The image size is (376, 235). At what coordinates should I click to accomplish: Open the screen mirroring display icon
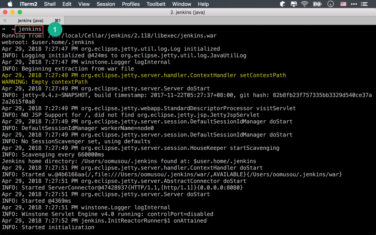click(x=294, y=4)
